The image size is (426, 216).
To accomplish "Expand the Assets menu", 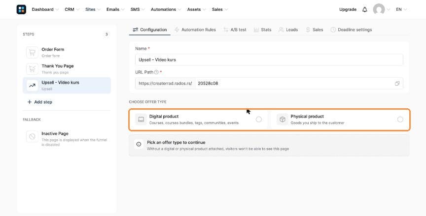I will coord(196,9).
